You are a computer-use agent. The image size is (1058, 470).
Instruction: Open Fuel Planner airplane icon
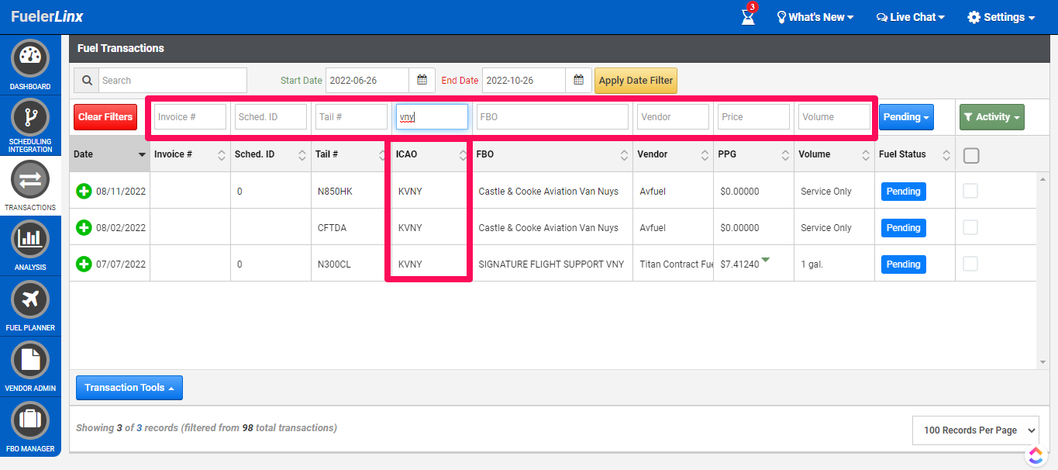click(30, 300)
